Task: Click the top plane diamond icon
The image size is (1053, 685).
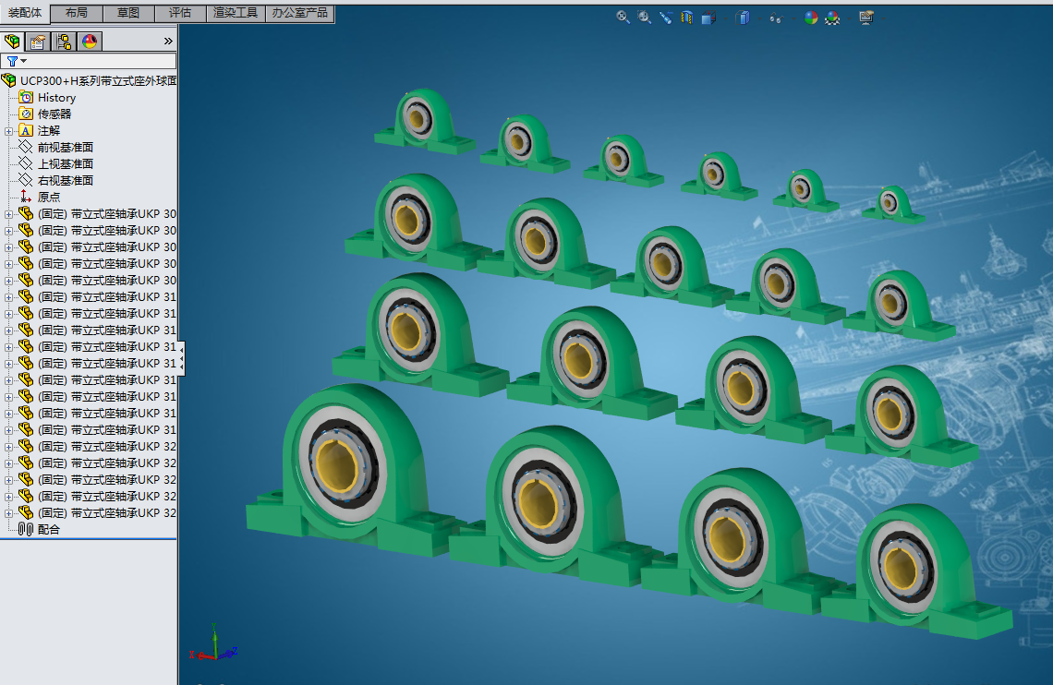Action: click(26, 163)
